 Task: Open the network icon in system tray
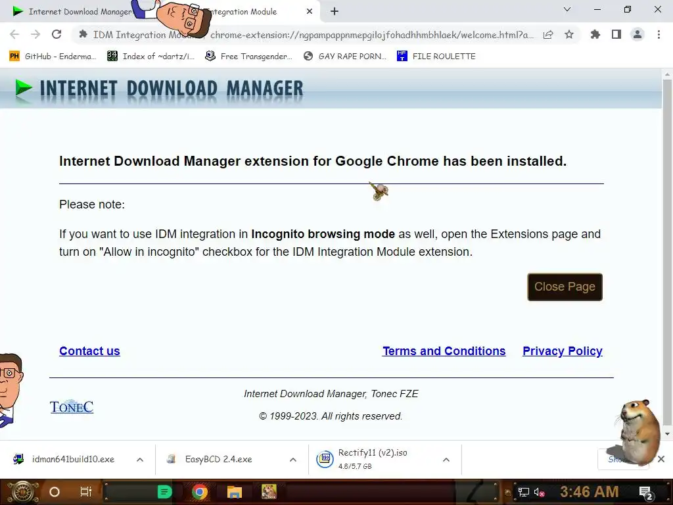524,492
